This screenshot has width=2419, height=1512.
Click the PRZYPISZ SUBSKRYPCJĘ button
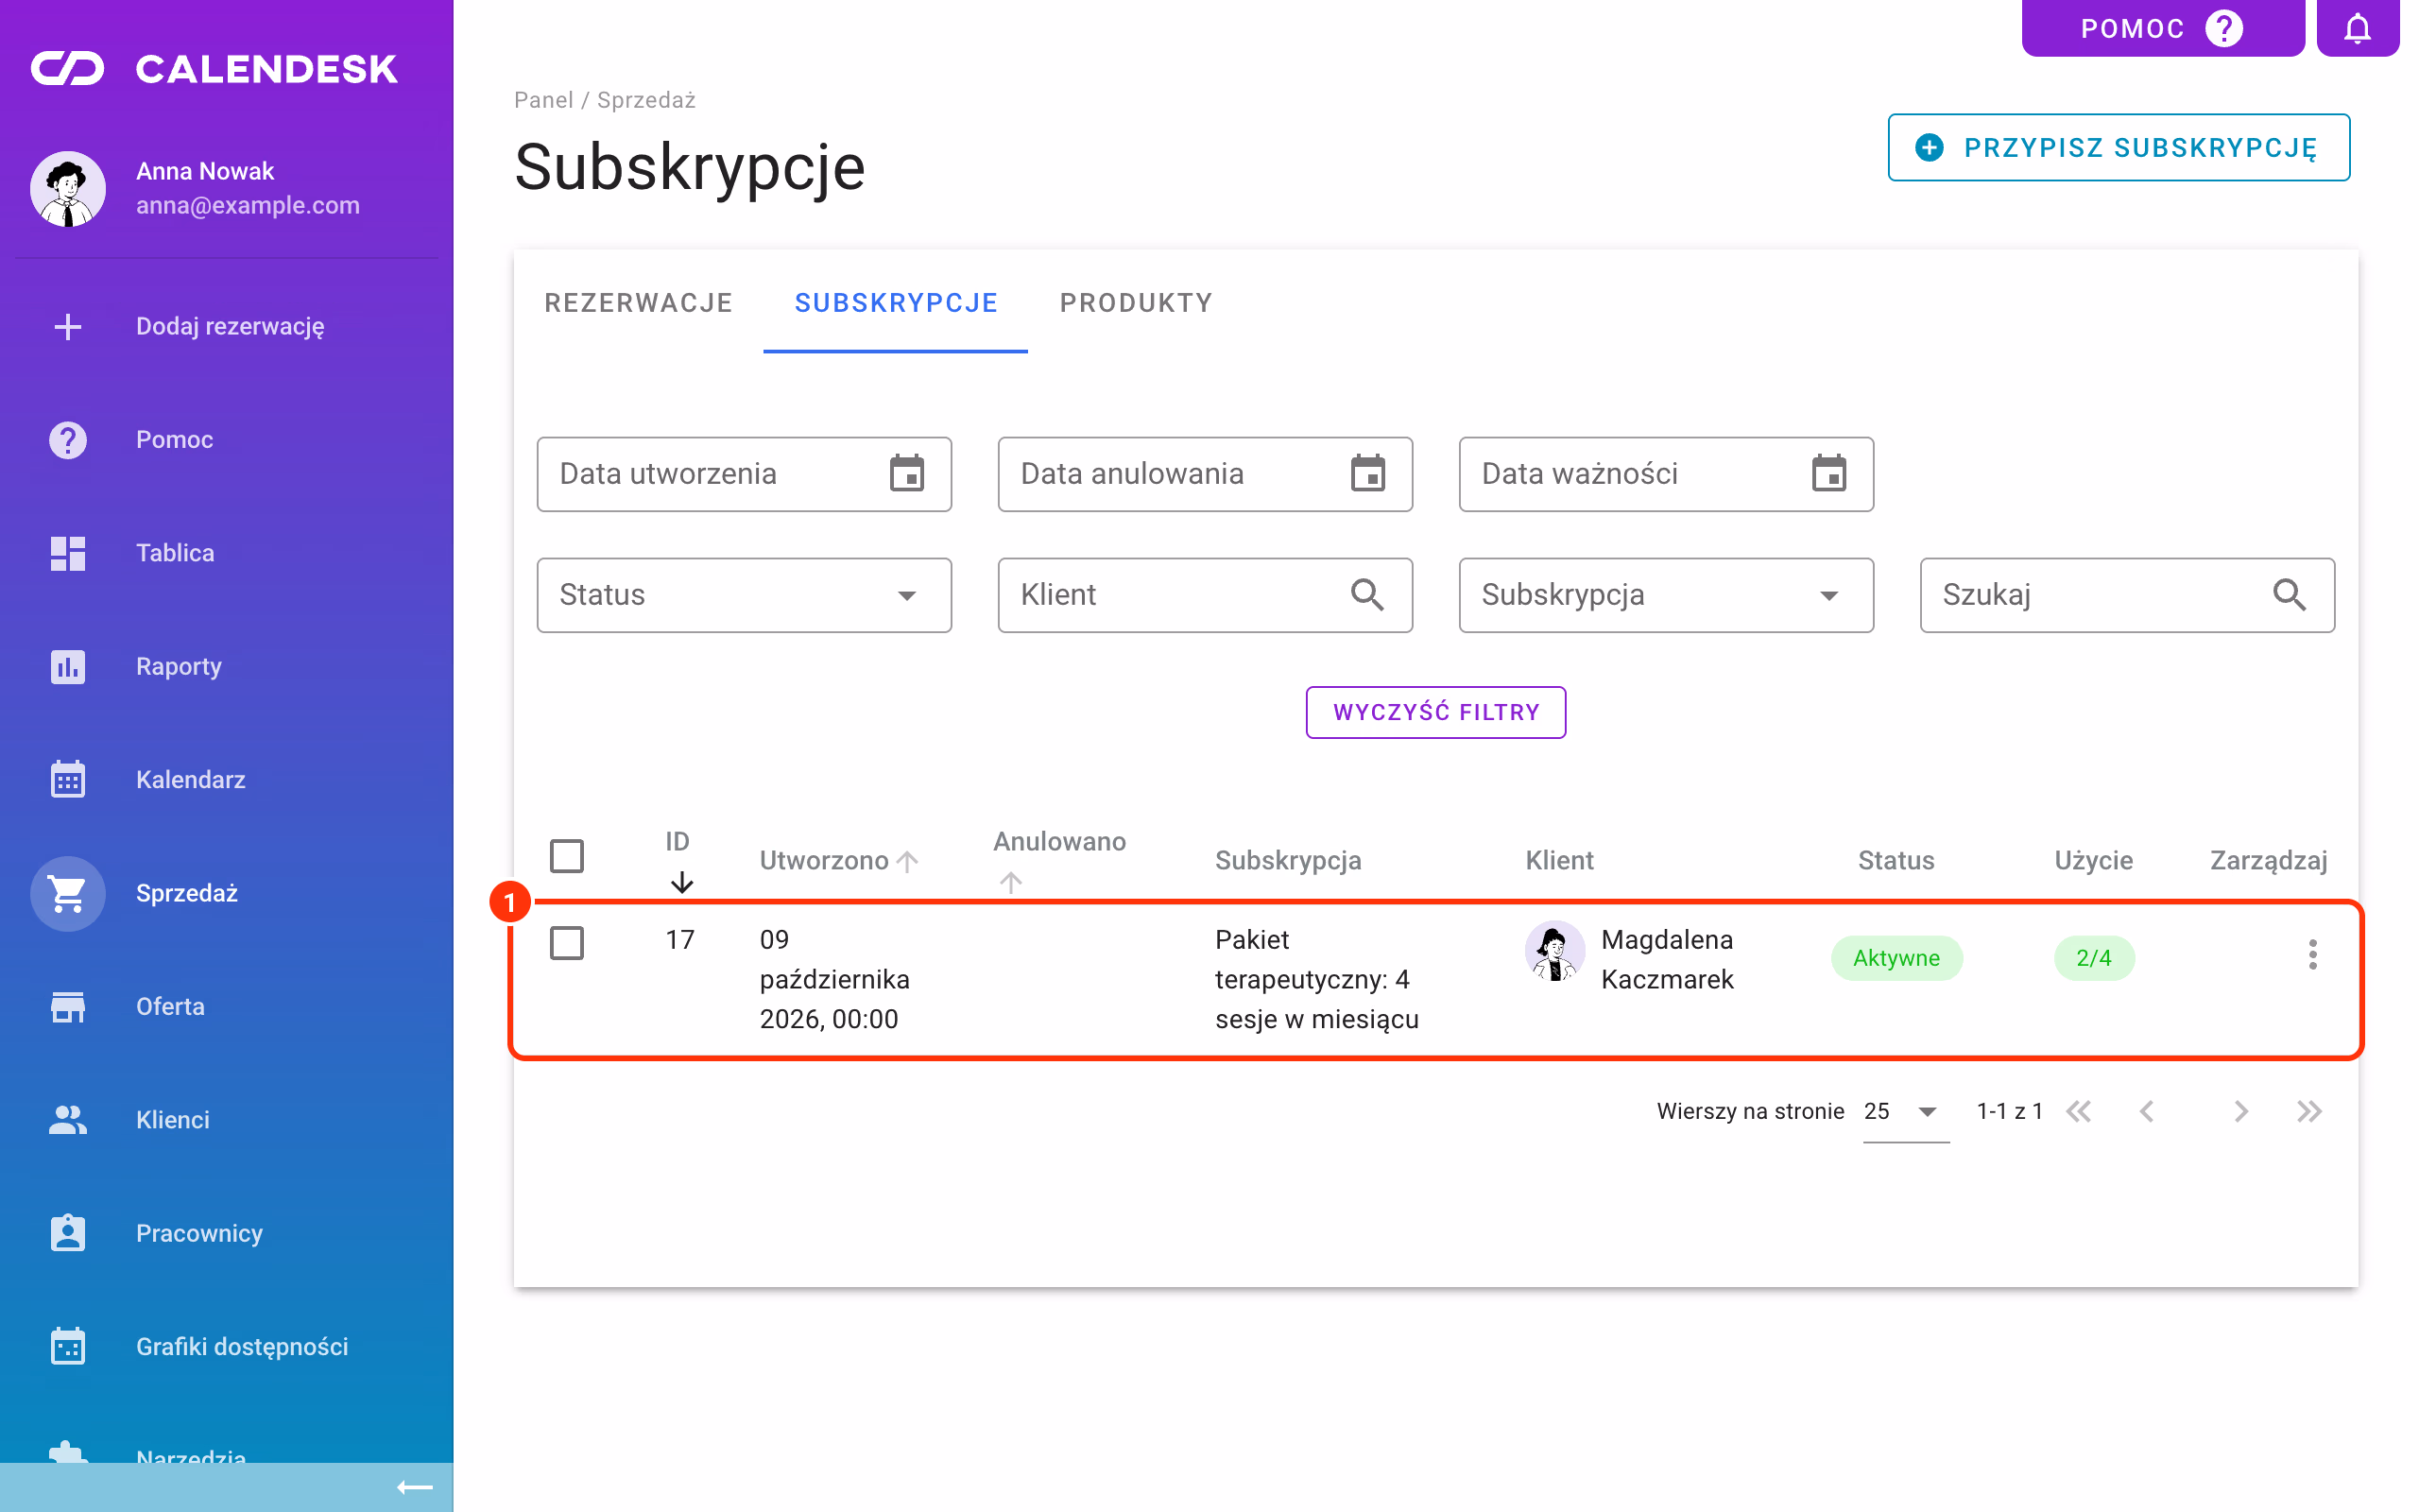2119,147
